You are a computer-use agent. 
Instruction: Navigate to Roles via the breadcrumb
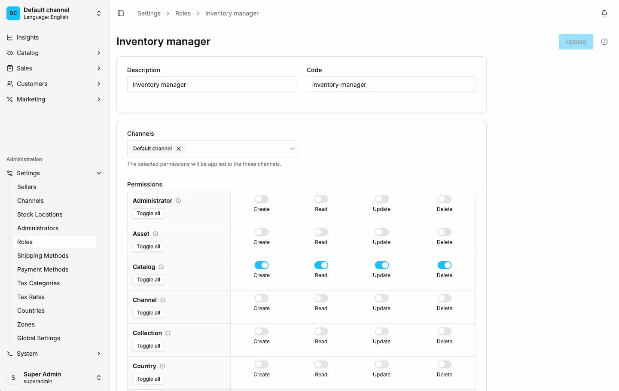[183, 13]
